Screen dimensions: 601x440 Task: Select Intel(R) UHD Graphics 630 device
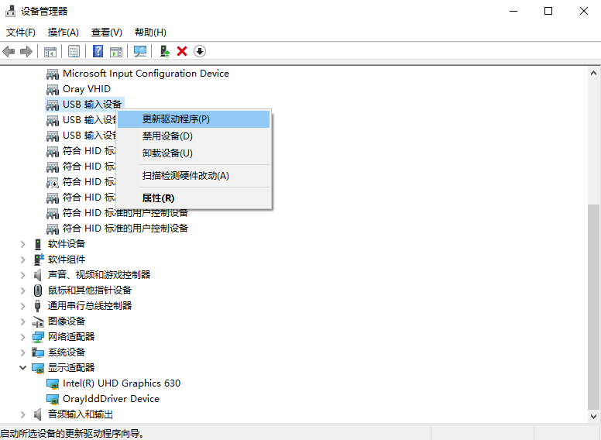[x=122, y=383]
